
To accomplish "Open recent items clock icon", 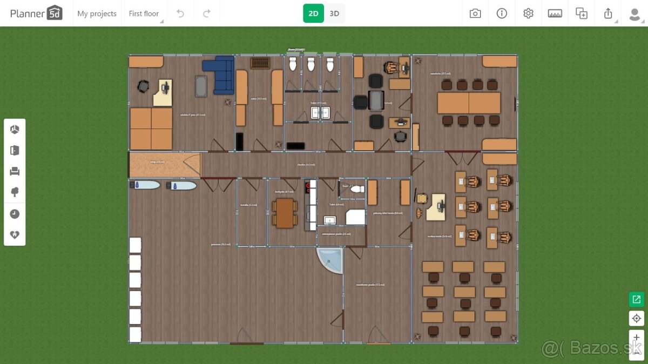I will (x=15, y=214).
